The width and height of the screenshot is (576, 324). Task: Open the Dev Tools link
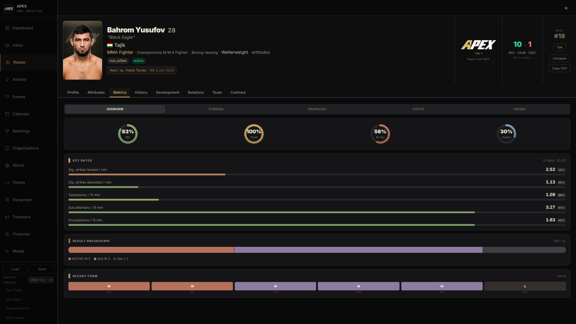click(x=14, y=290)
